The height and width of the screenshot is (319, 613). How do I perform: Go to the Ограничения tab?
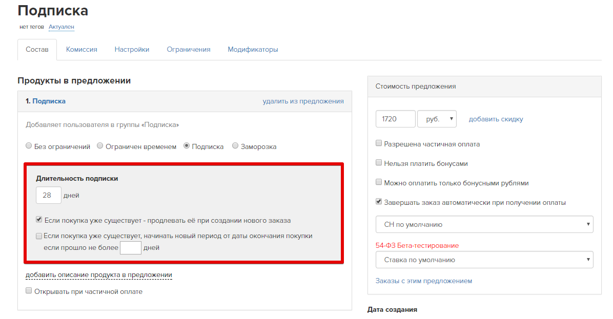pos(189,50)
